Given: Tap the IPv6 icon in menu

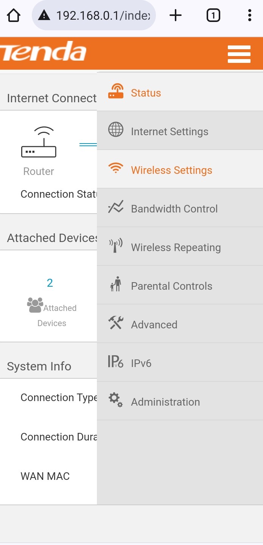Looking at the screenshot, I should [x=116, y=361].
